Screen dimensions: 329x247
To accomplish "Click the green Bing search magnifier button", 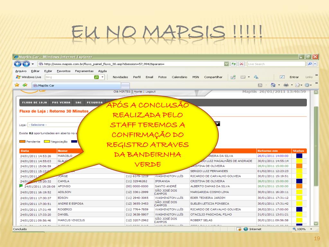I will [96, 77].
